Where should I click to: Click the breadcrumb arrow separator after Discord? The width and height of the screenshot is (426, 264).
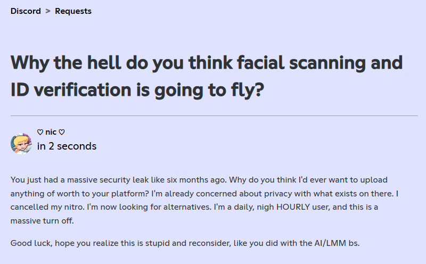[x=48, y=11]
